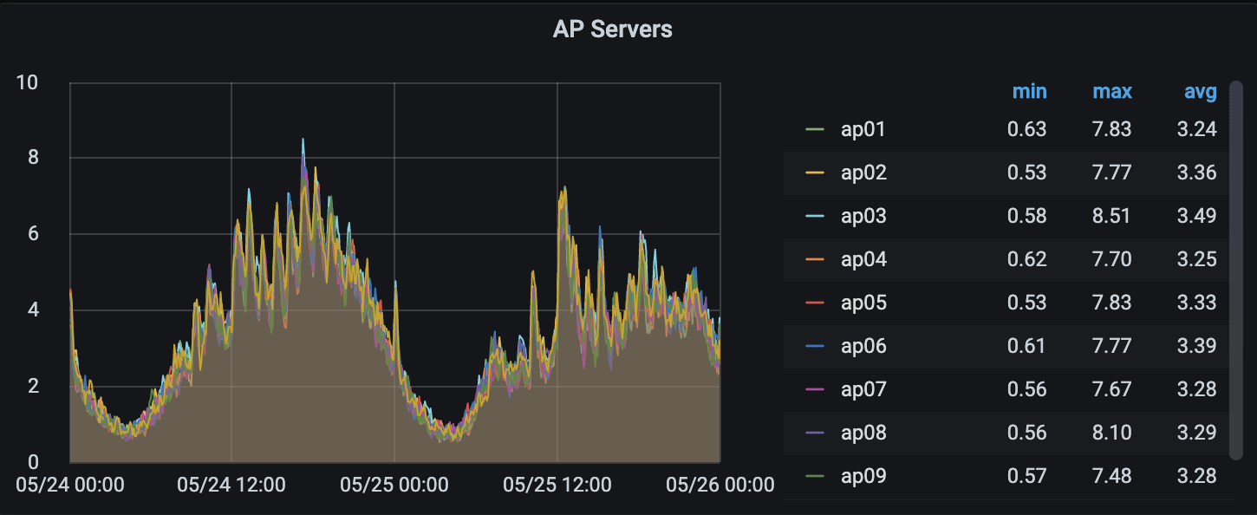The height and width of the screenshot is (515, 1257).
Task: Click the ap09 legend label
Action: click(x=863, y=476)
